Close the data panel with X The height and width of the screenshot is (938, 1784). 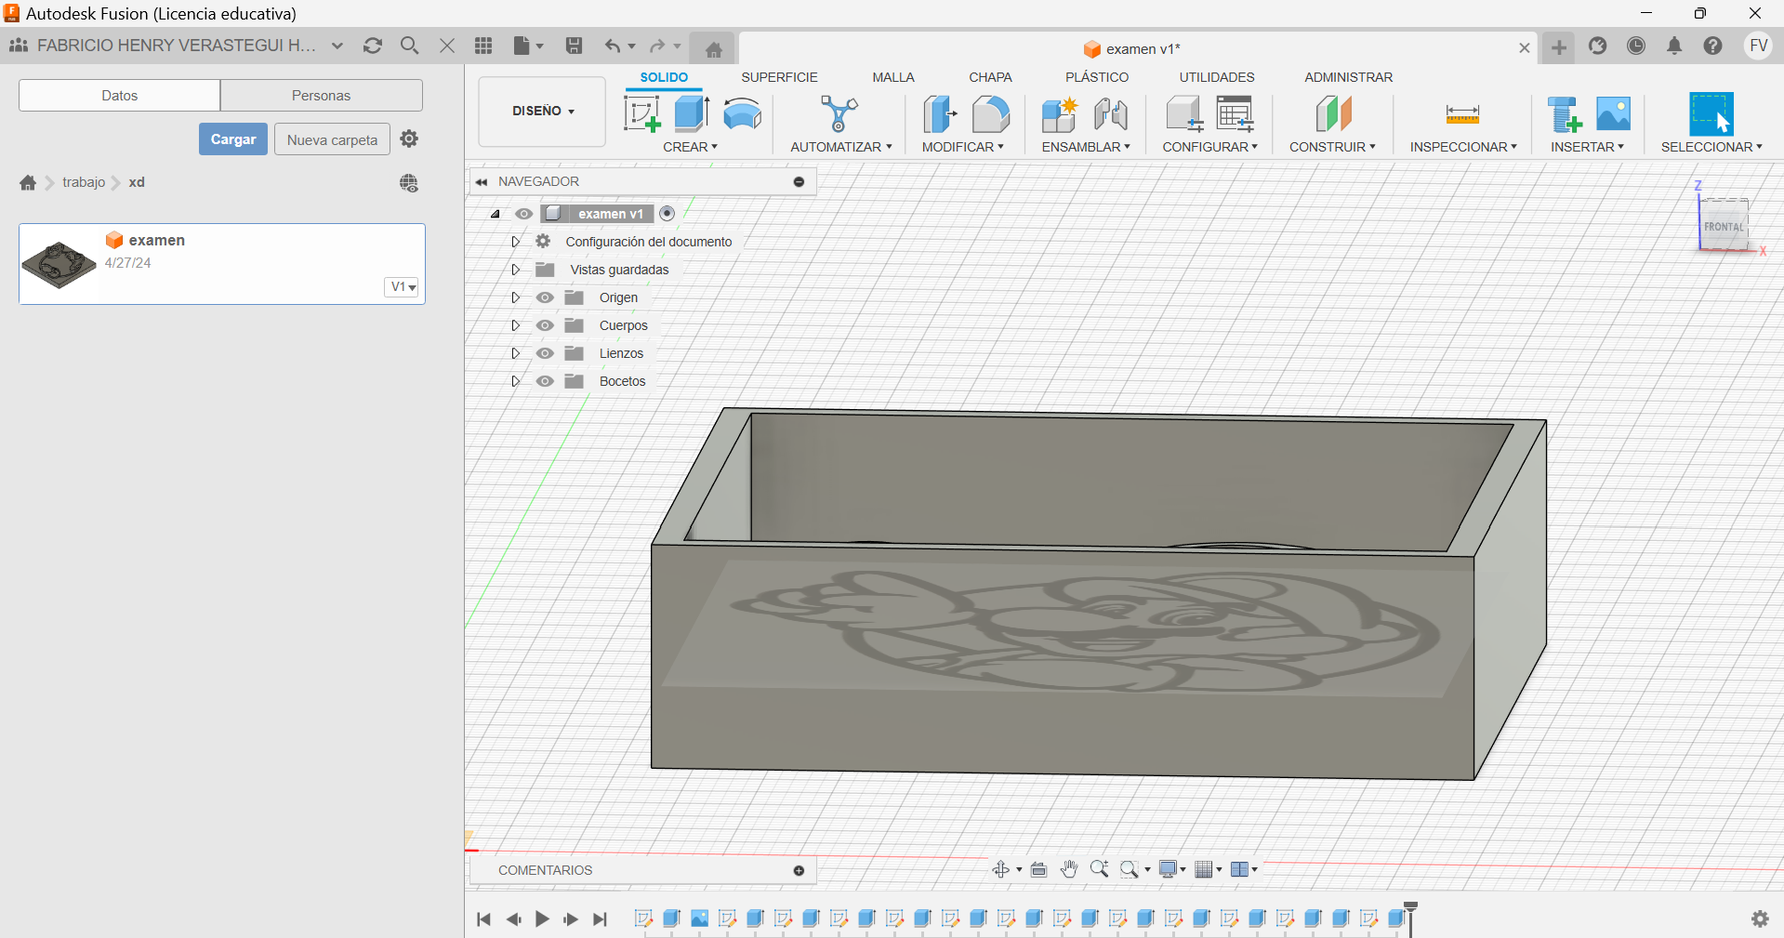447,46
